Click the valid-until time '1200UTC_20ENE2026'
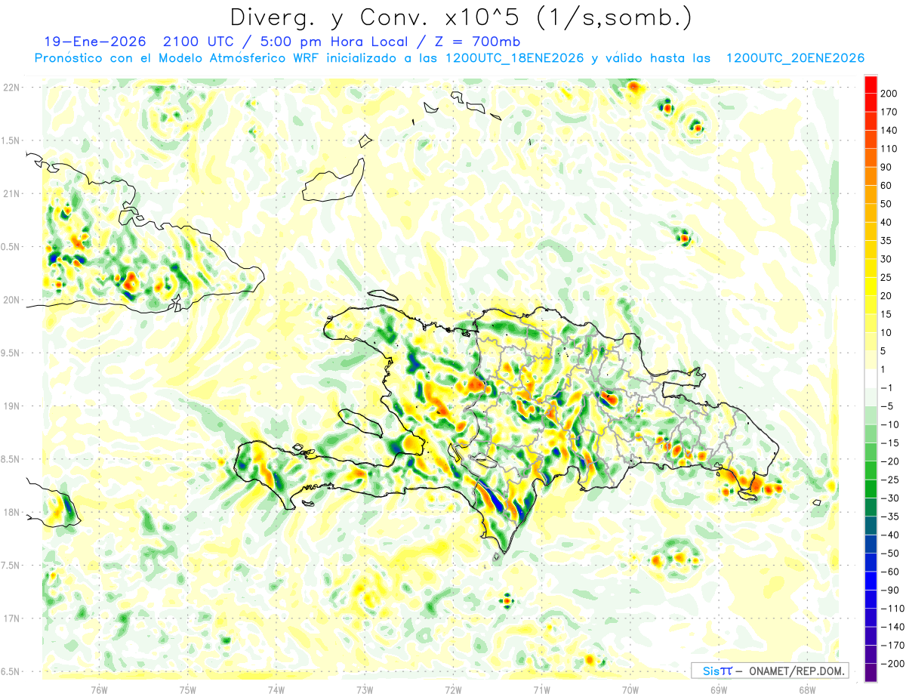The width and height of the screenshot is (906, 700). click(x=794, y=58)
